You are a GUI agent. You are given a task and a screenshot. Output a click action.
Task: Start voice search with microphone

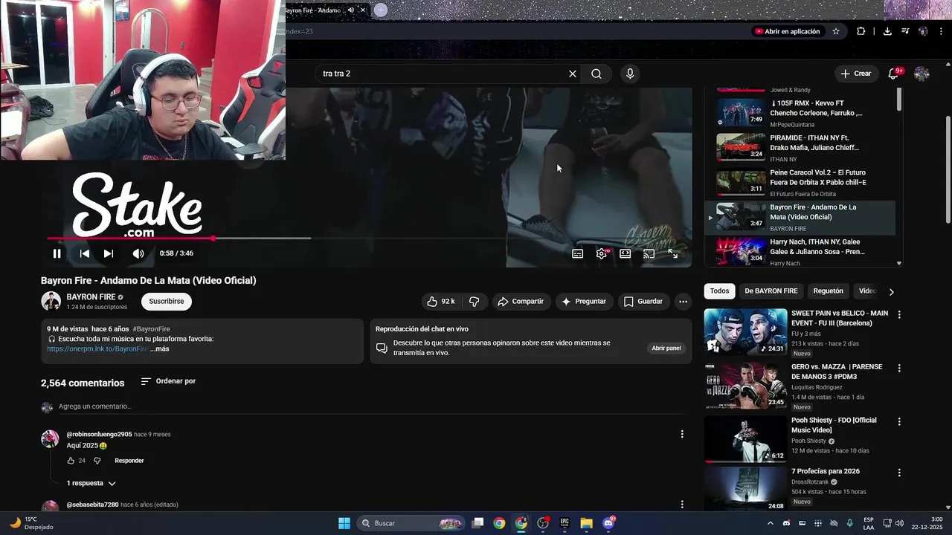pyautogui.click(x=630, y=74)
